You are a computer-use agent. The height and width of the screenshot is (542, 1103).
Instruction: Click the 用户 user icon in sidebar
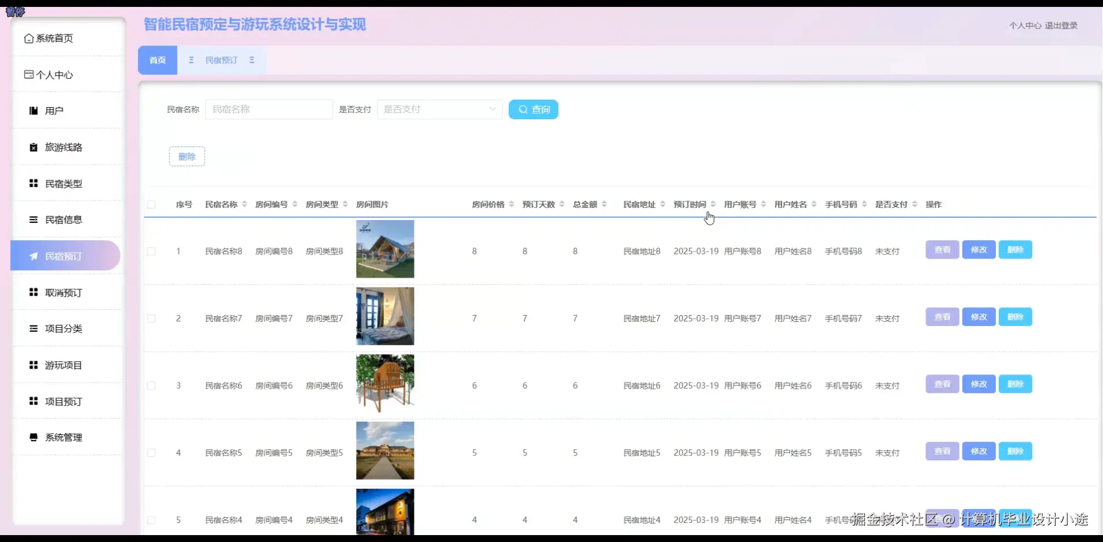33,111
